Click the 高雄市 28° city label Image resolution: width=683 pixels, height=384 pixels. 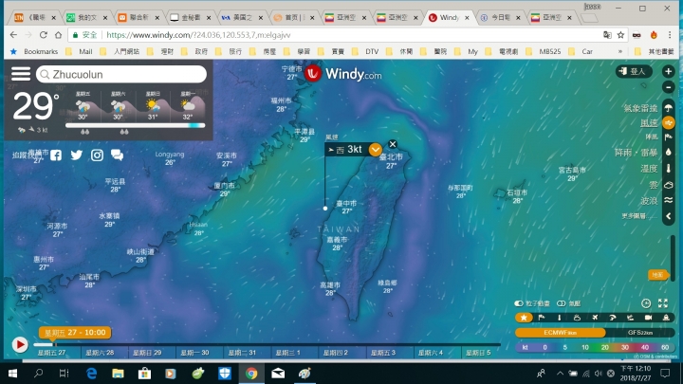click(x=330, y=288)
